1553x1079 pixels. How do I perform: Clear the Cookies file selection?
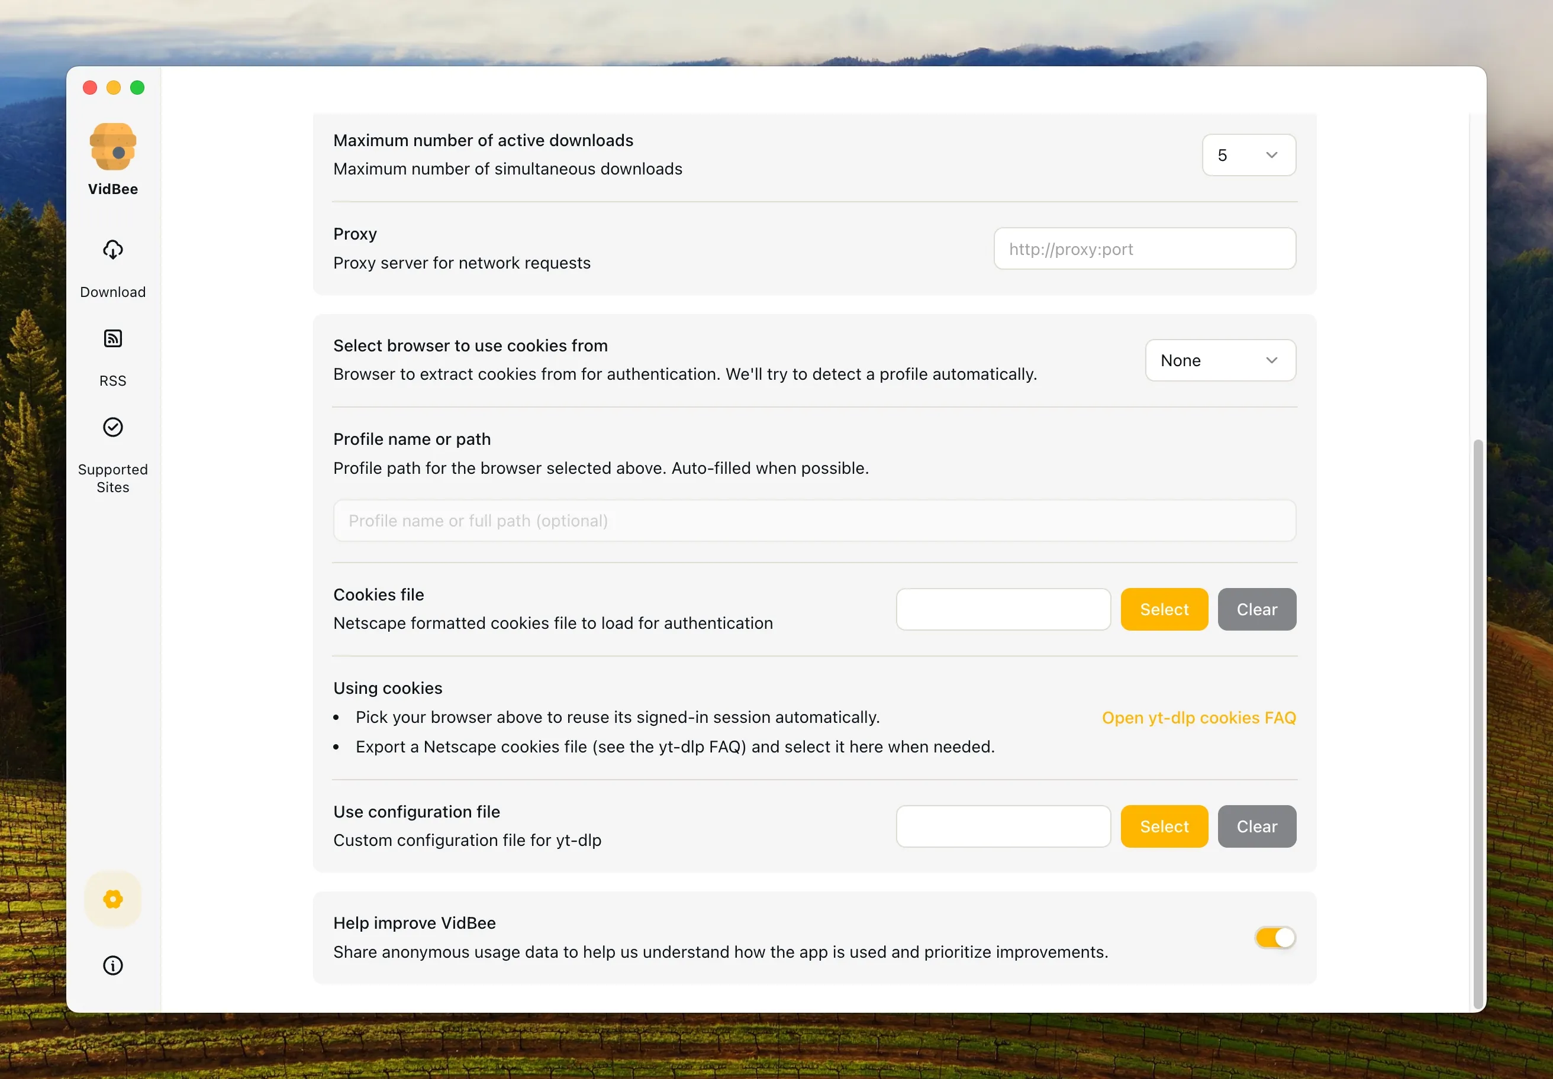coord(1256,609)
